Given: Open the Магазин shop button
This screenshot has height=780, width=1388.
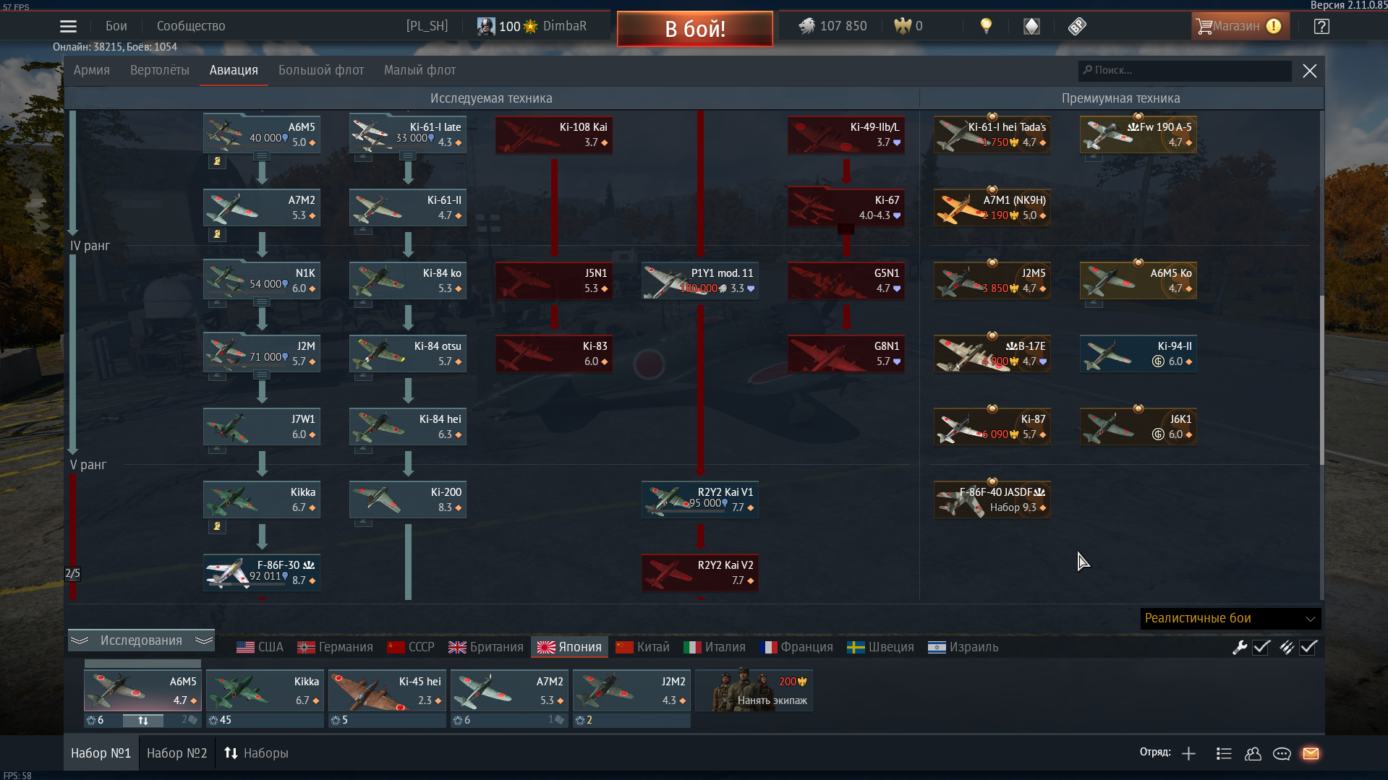Looking at the screenshot, I should [x=1240, y=26].
